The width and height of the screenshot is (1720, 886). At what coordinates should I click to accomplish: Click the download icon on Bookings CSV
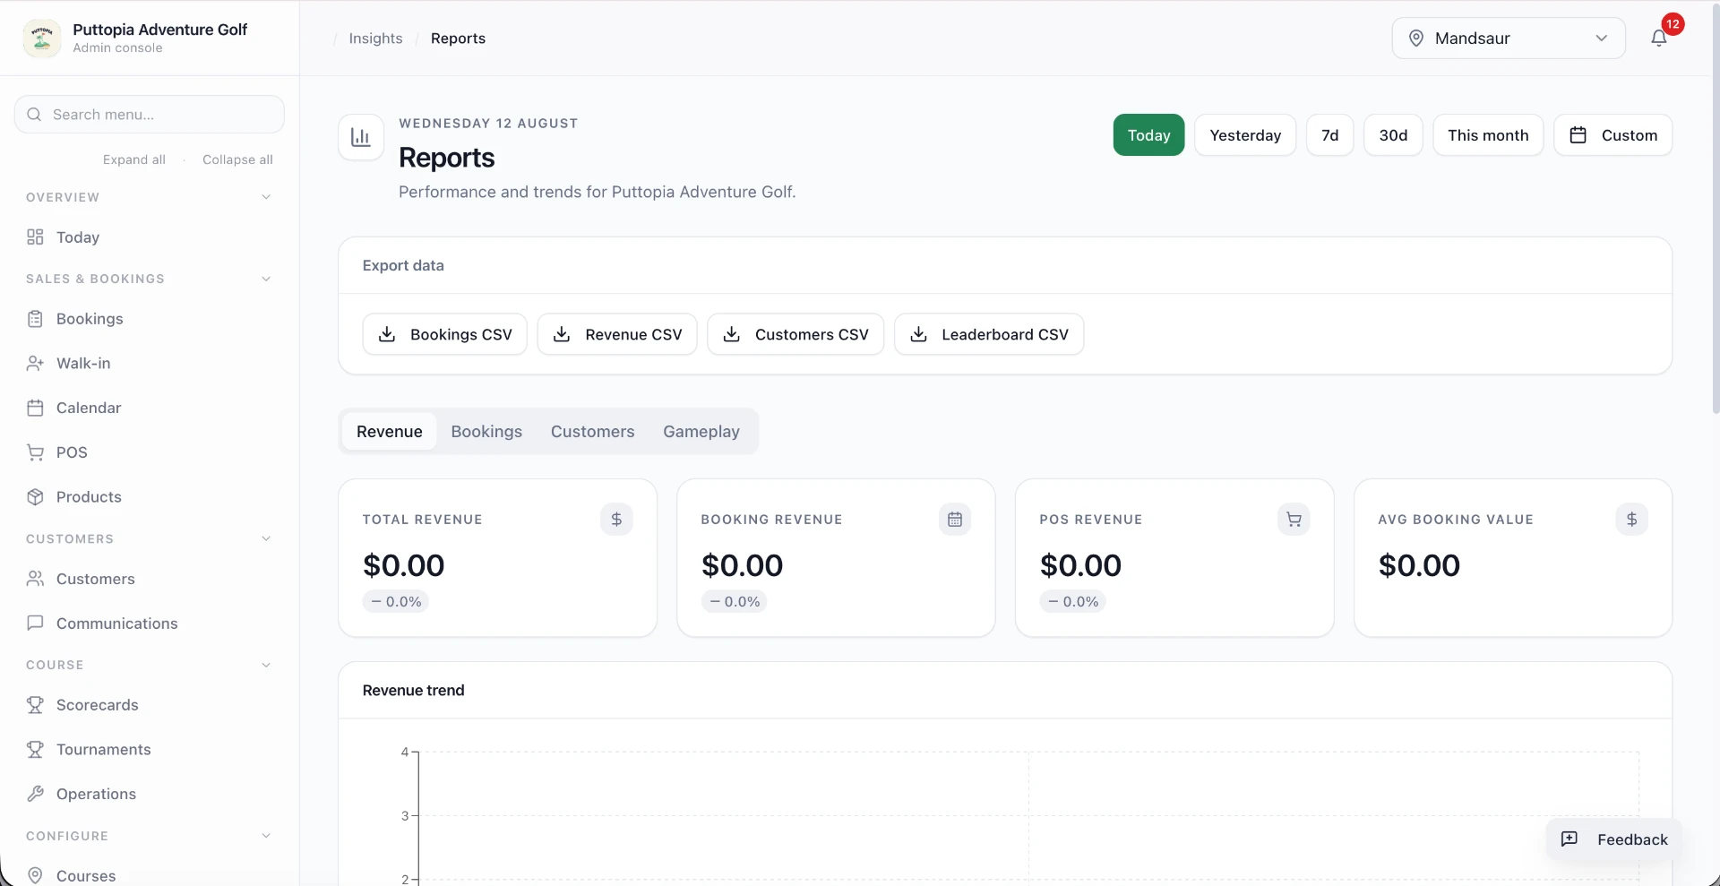[387, 334]
